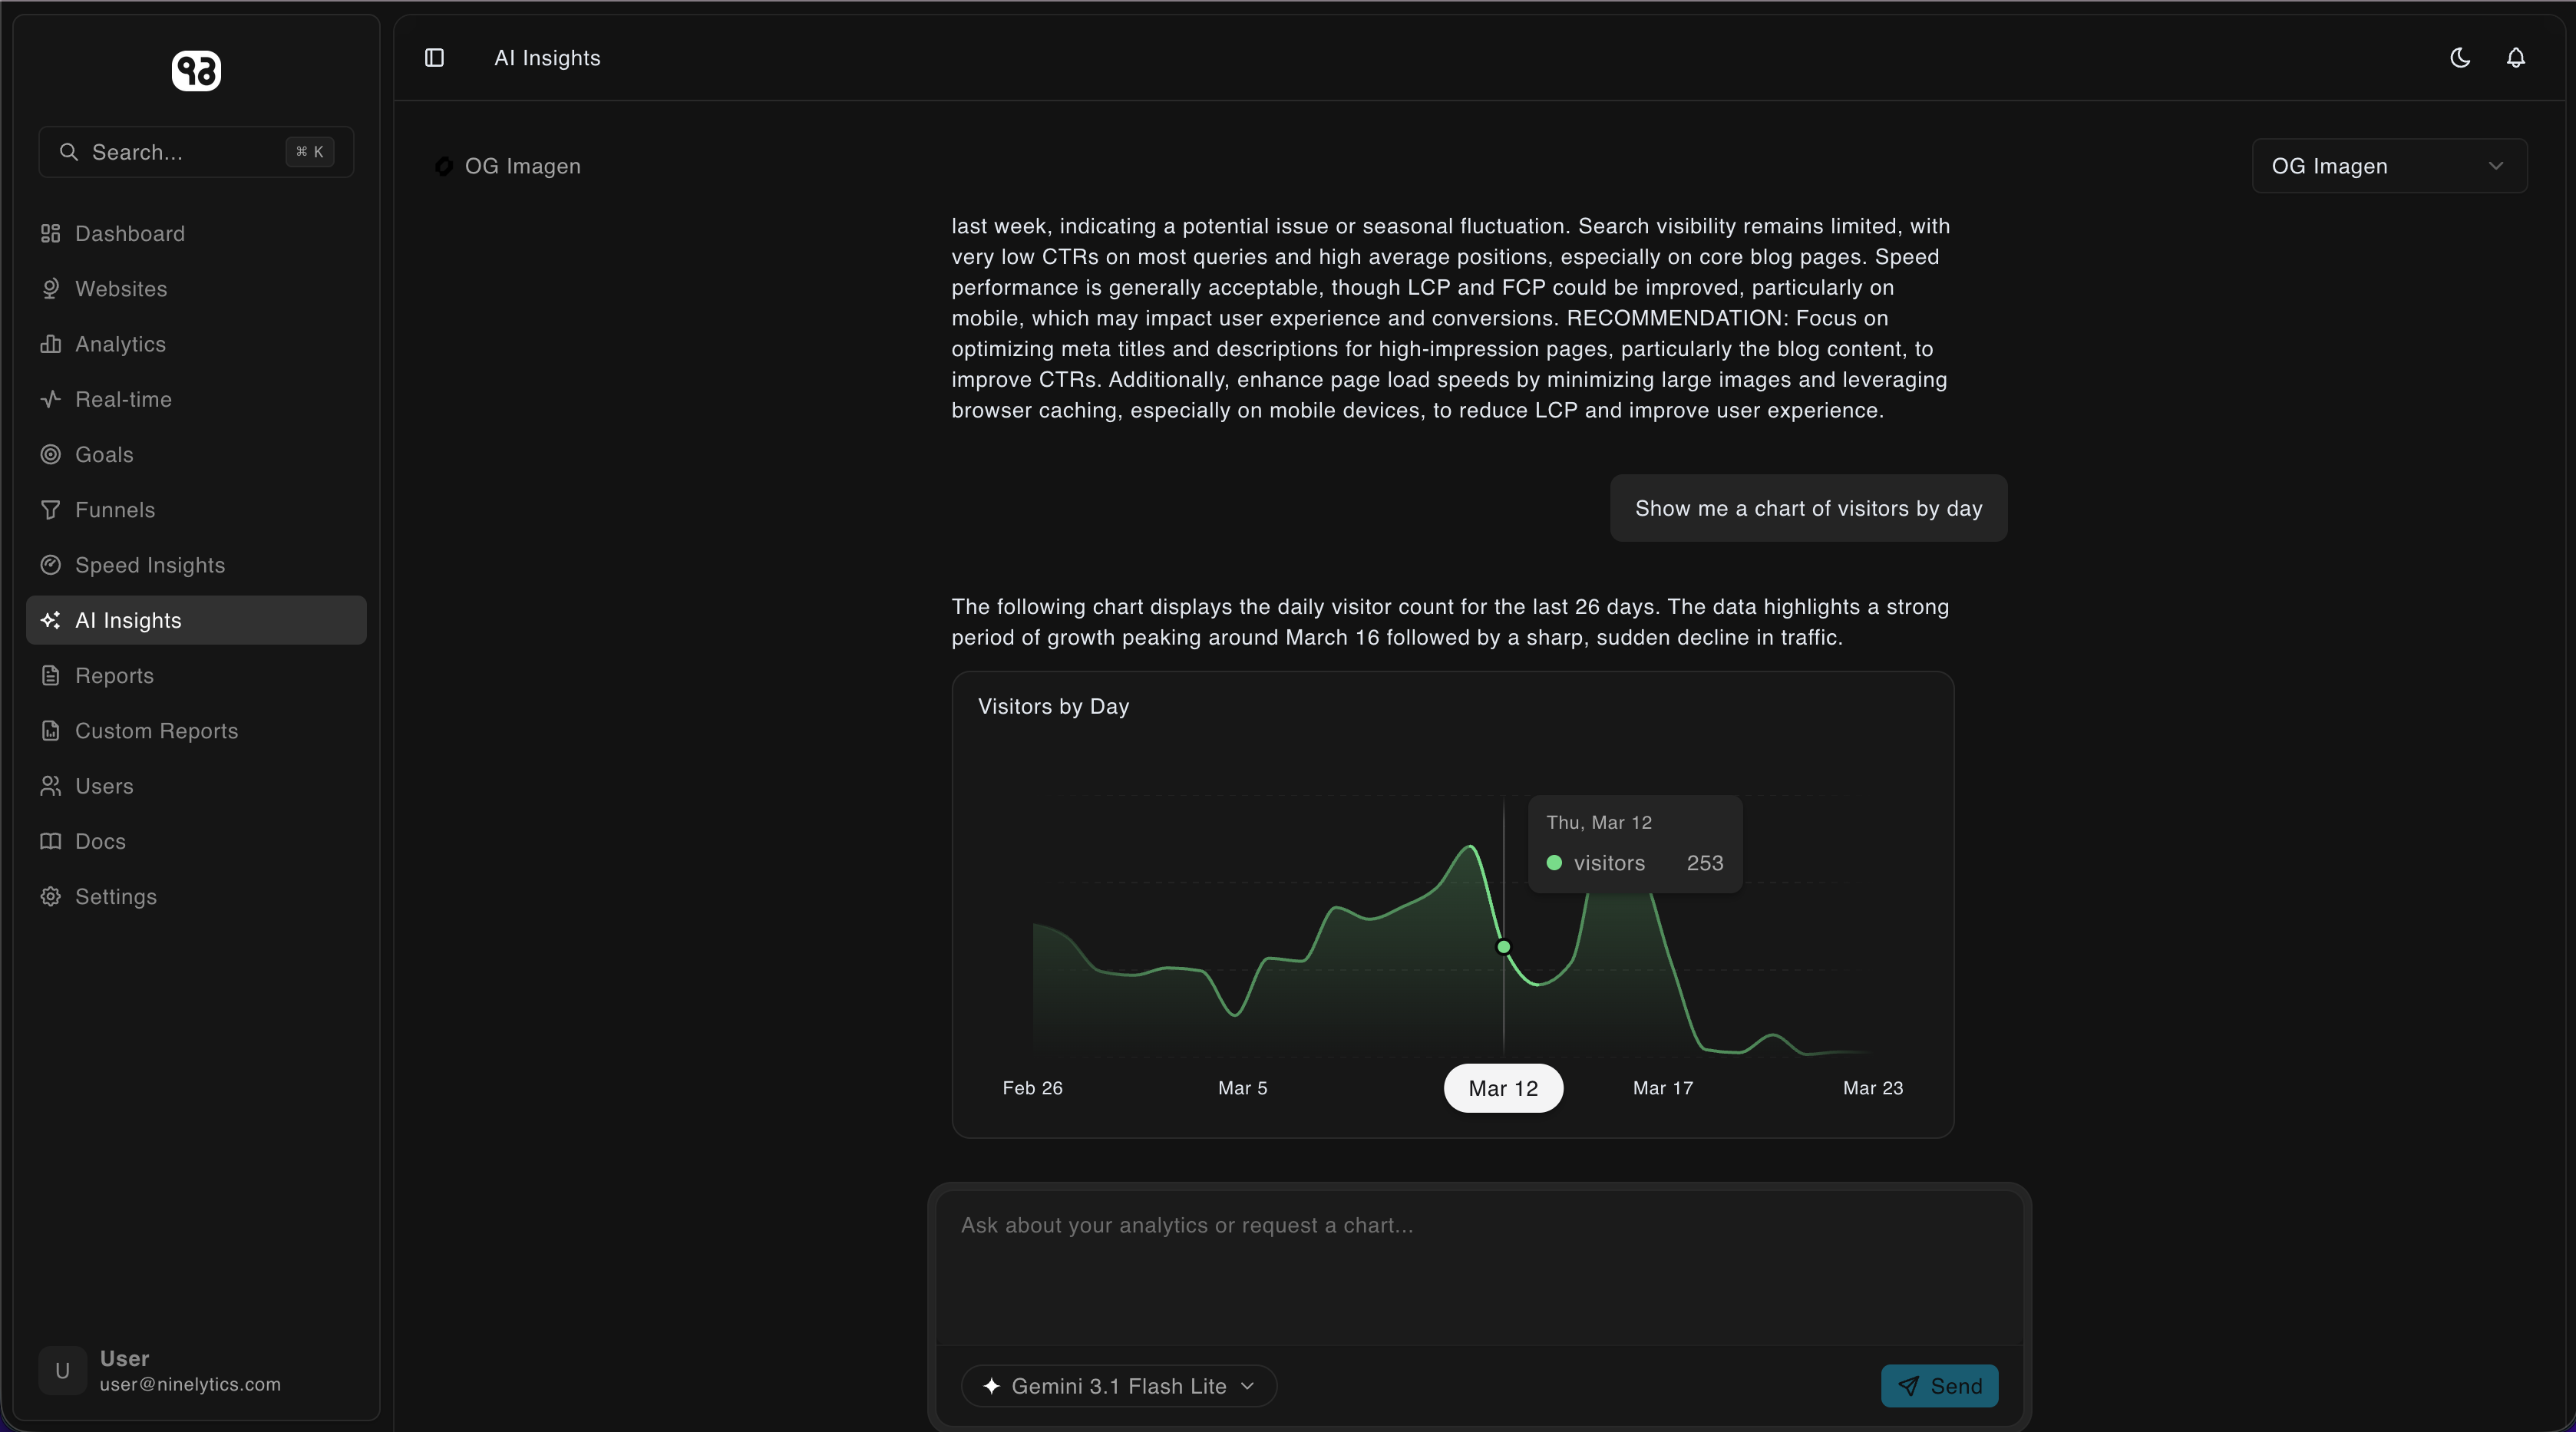2576x1432 pixels.
Task: Select the Real-time activity icon
Action: (x=51, y=399)
